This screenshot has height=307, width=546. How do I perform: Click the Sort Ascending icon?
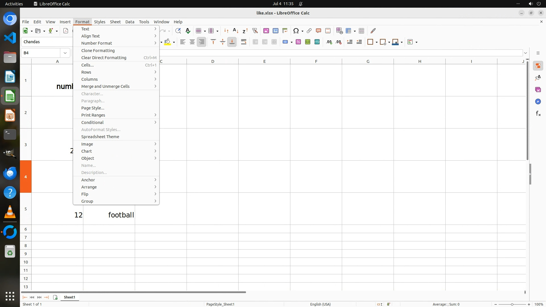pos(235,31)
